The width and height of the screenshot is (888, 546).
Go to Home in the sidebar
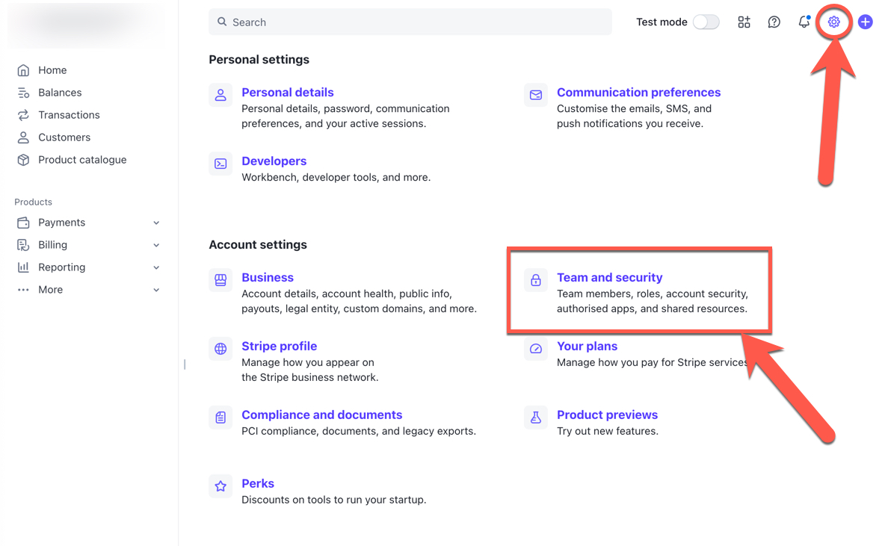[x=52, y=70]
